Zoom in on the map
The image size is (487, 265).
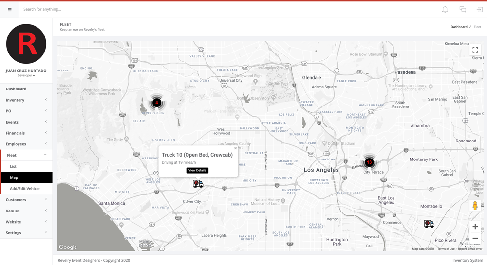tap(475, 227)
